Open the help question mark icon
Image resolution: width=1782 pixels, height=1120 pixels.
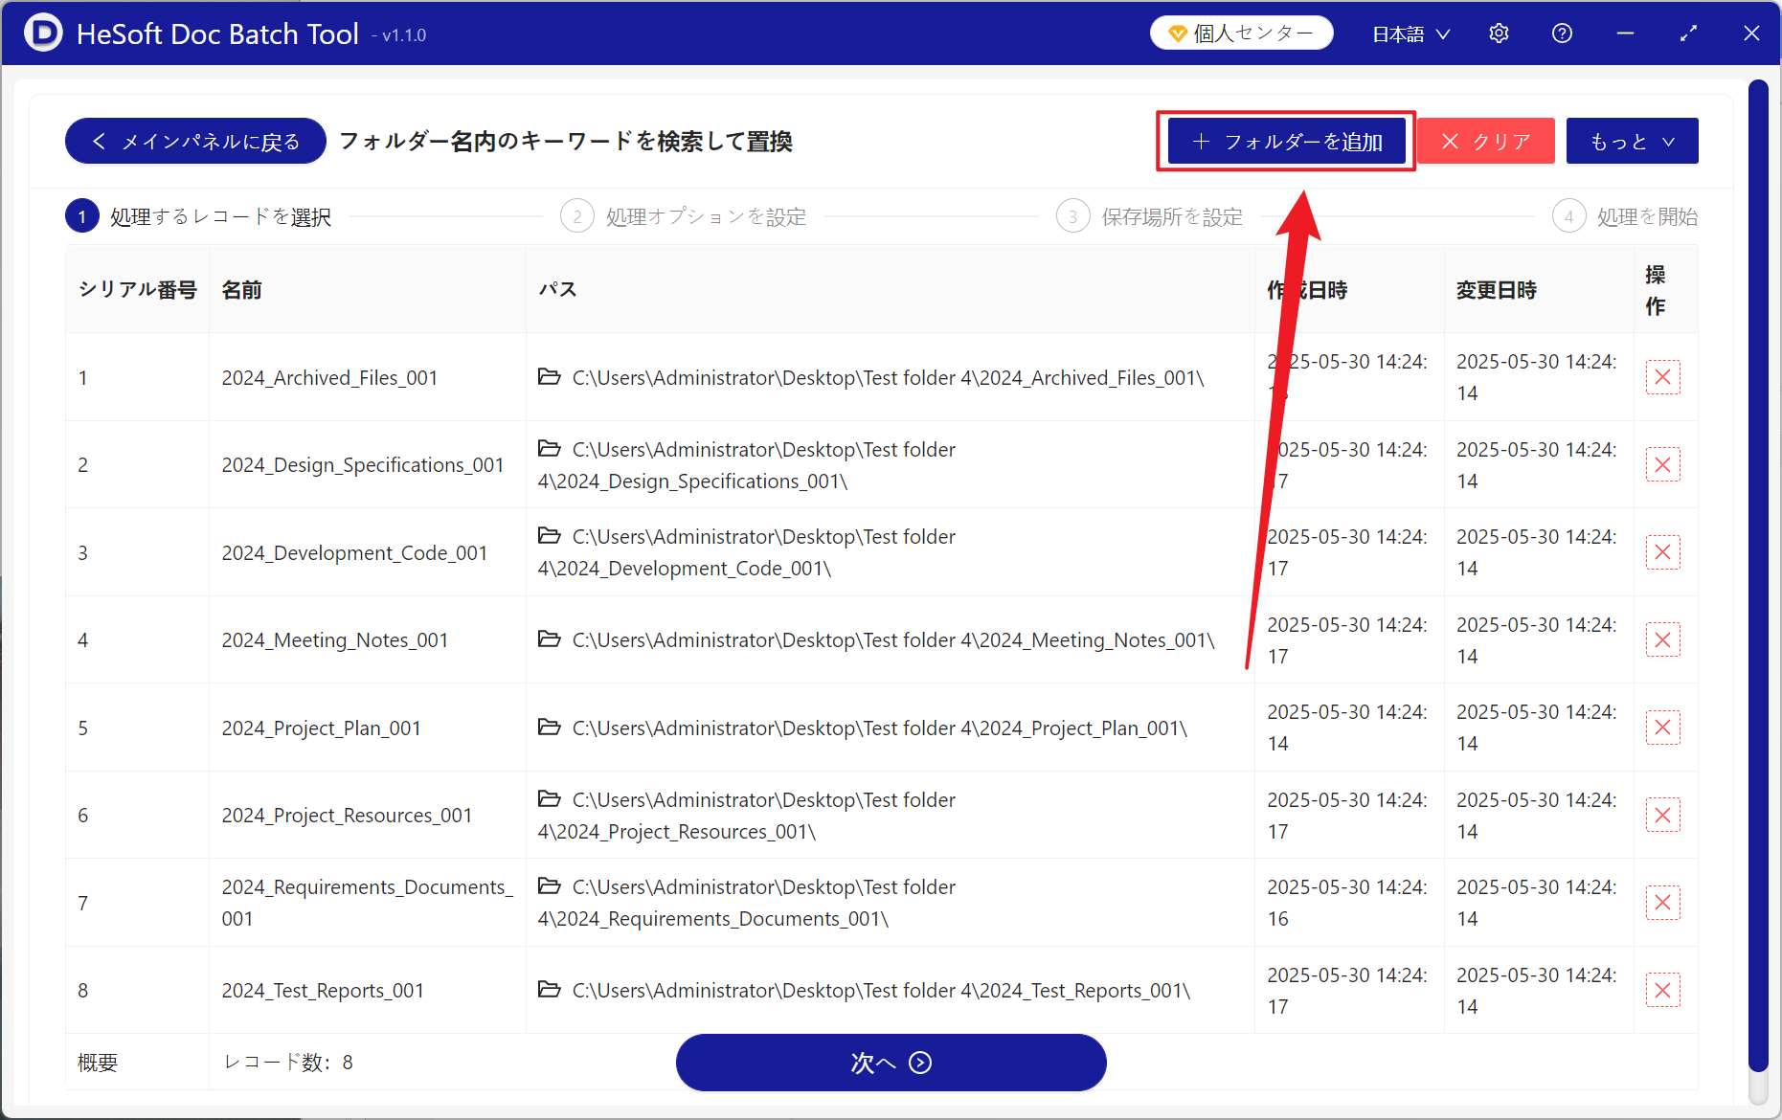coord(1562,34)
